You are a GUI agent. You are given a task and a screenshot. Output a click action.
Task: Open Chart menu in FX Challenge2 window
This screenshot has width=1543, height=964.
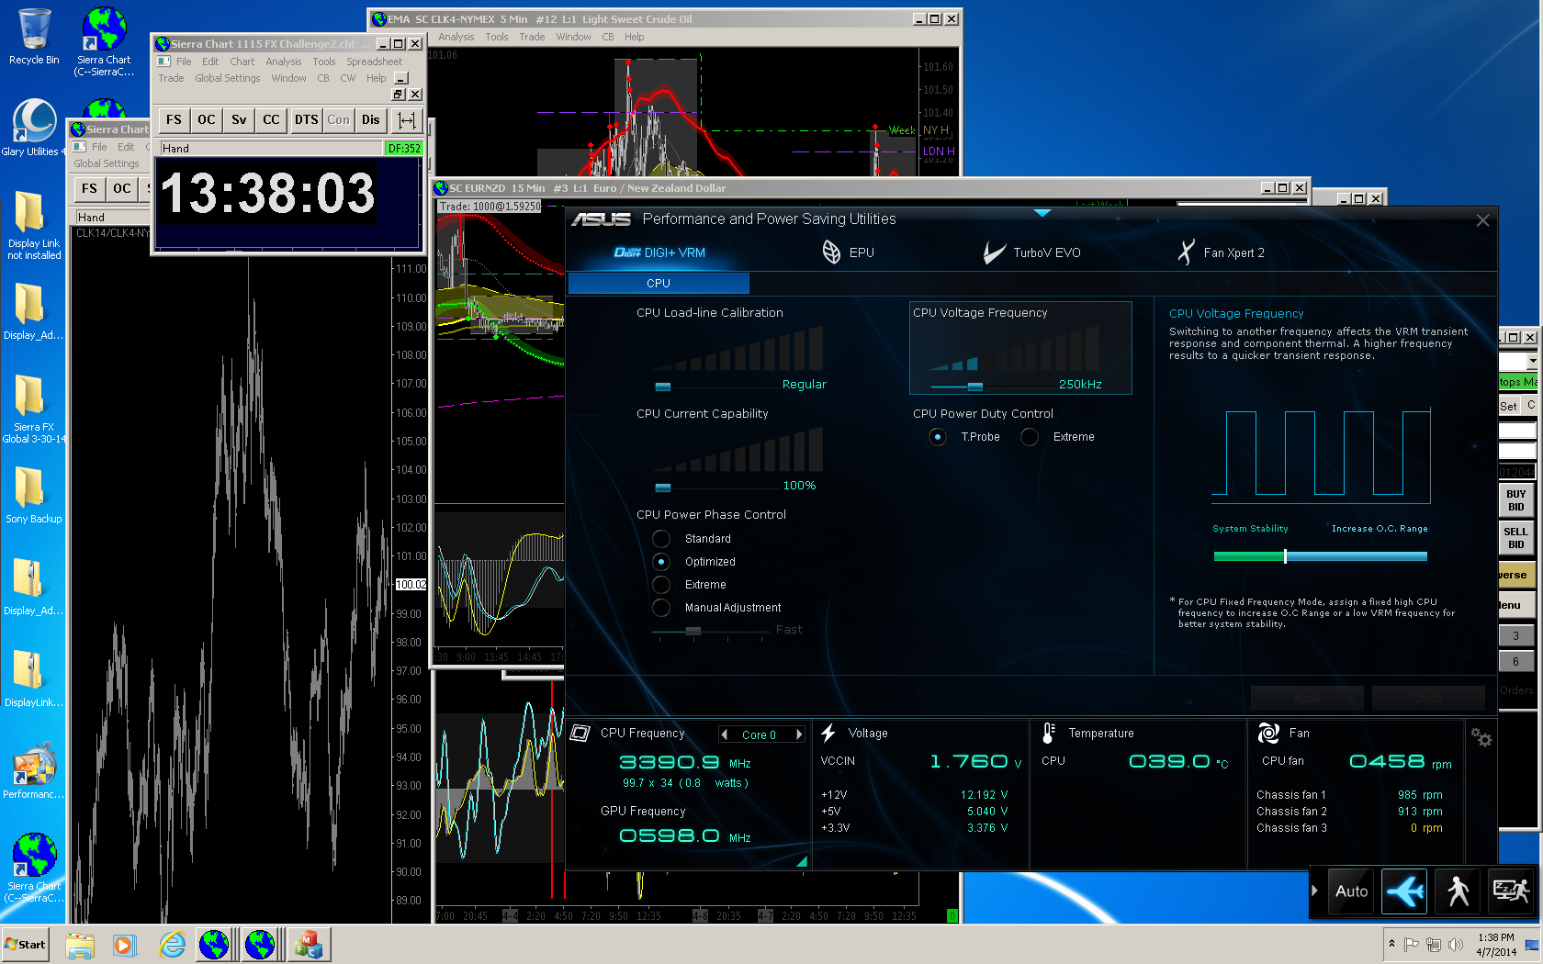(242, 62)
